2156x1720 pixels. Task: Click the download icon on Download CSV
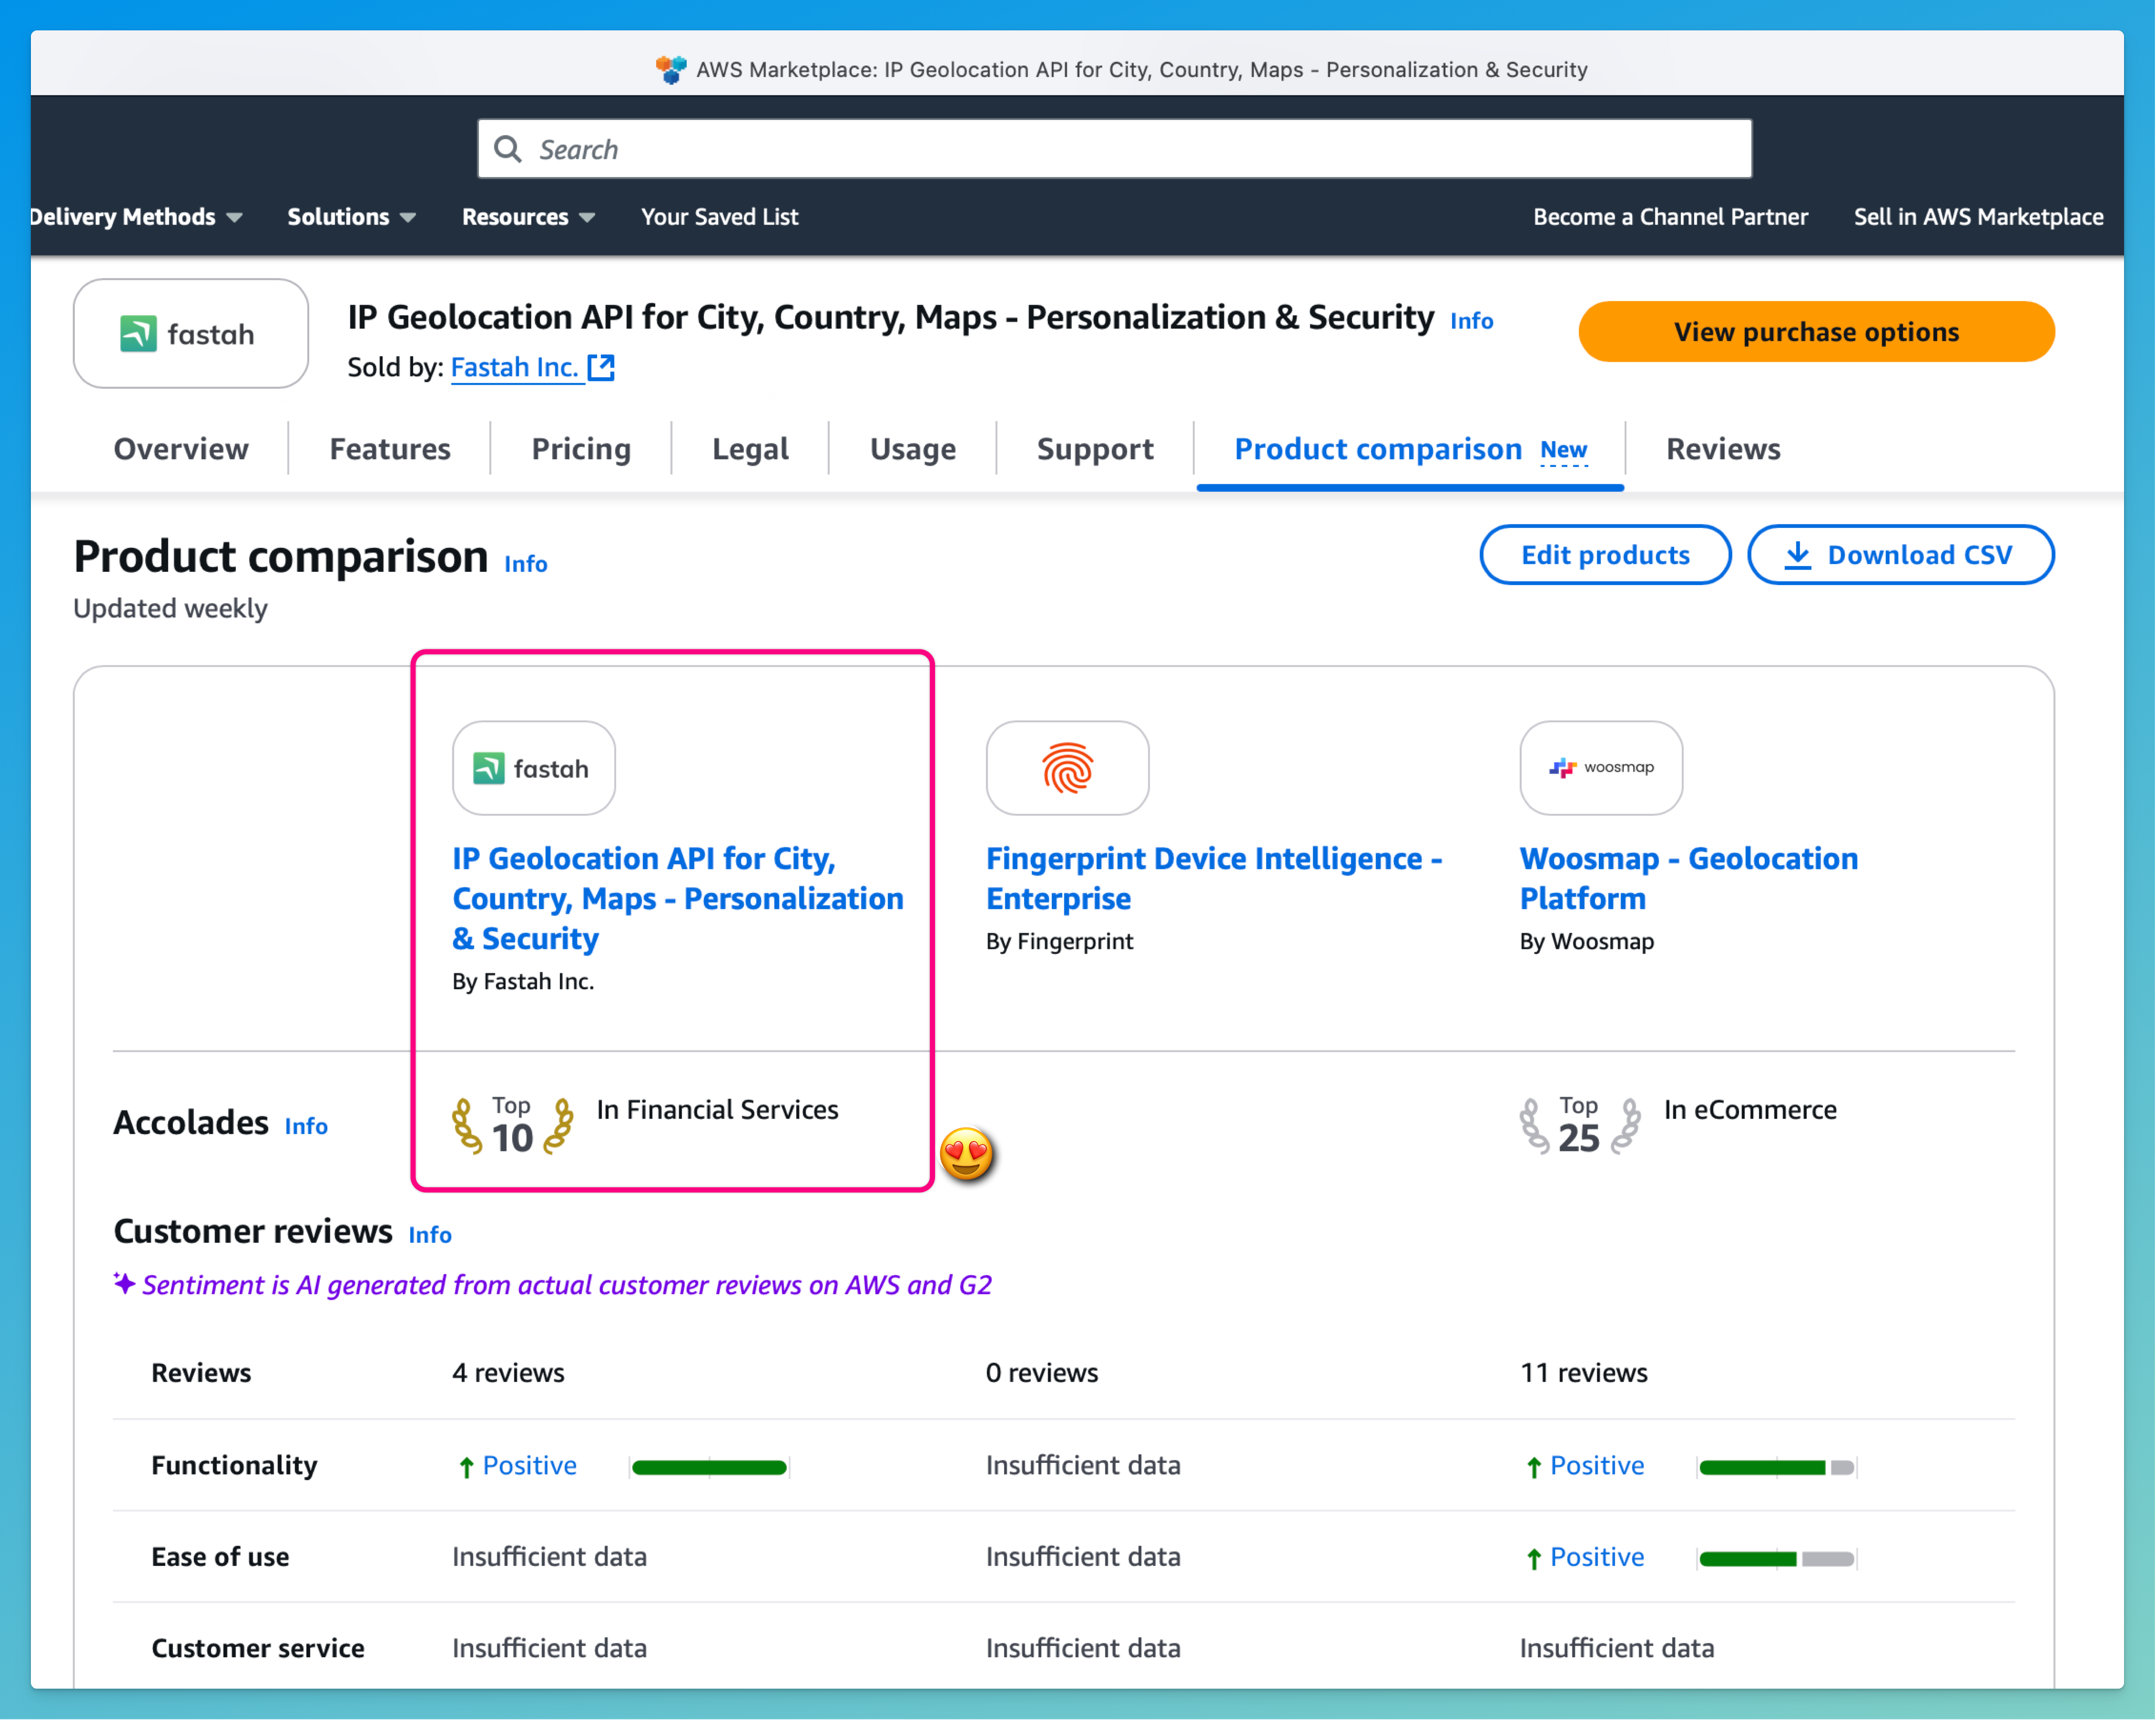(x=1797, y=555)
